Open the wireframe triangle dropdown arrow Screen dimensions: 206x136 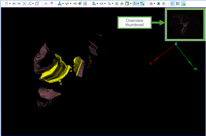[x=63, y=4]
